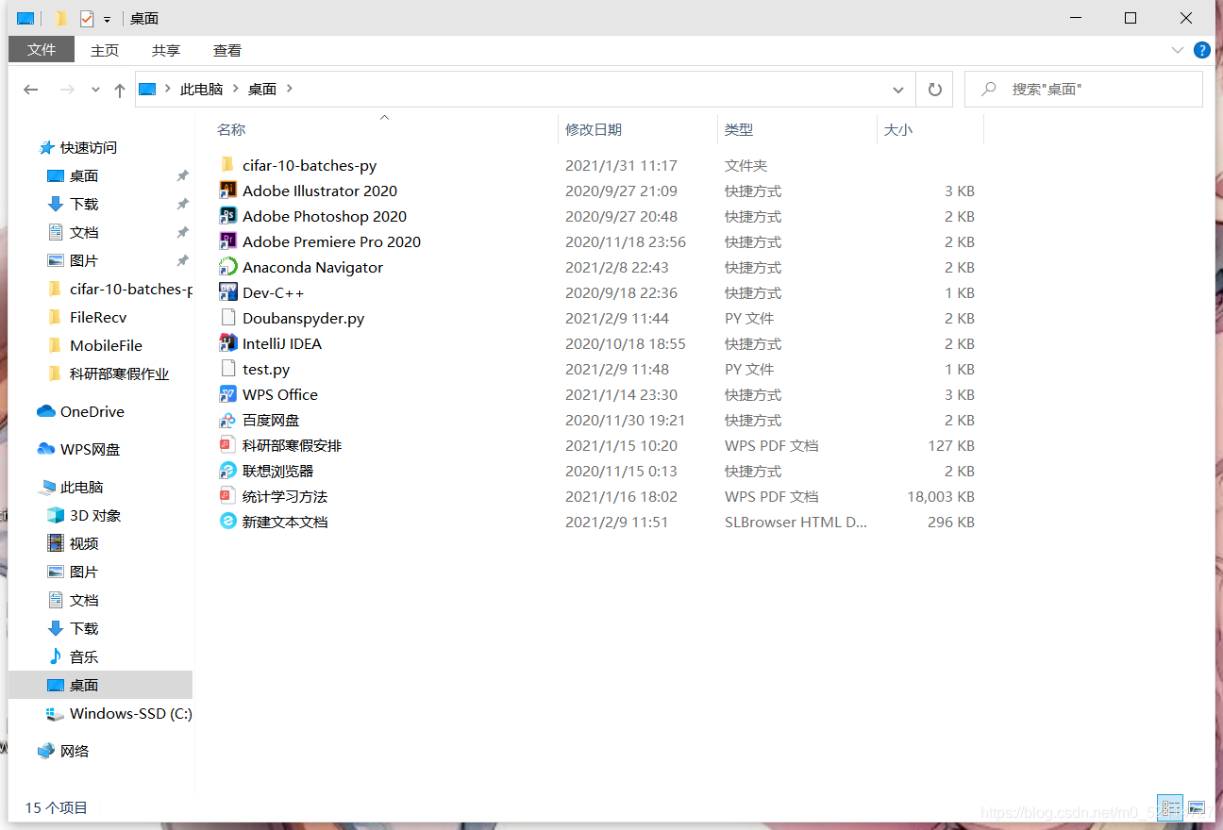Click the 搜索"桌面" search box
The height and width of the screenshot is (830, 1223).
pos(1083,89)
